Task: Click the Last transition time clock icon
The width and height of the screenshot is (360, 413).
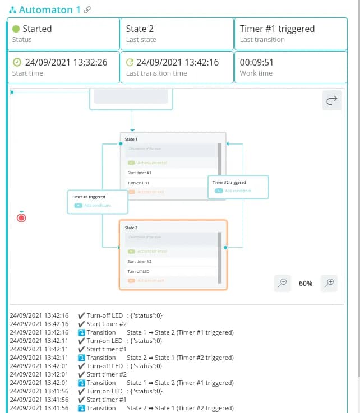Action: point(130,62)
